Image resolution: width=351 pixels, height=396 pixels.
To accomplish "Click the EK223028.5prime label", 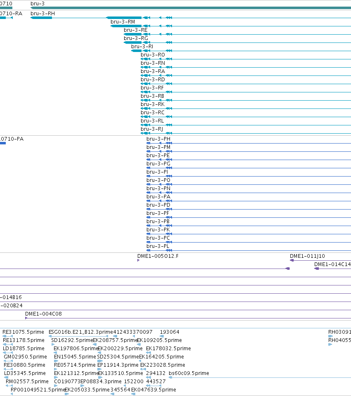I will tap(163, 365).
